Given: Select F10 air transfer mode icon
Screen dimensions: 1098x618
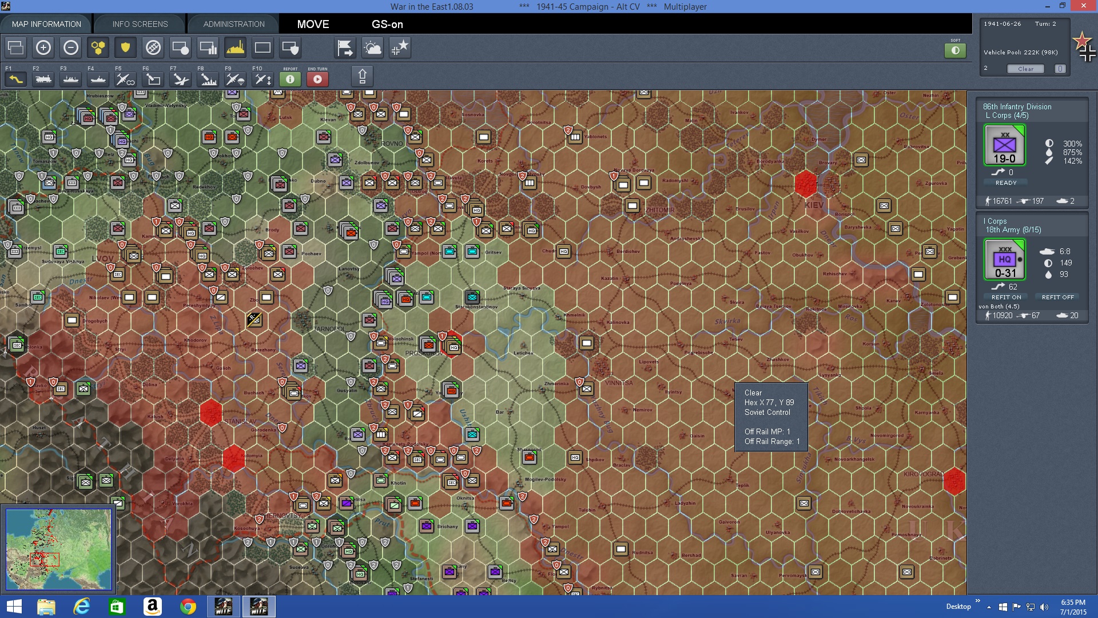Looking at the screenshot, I should tap(263, 79).
